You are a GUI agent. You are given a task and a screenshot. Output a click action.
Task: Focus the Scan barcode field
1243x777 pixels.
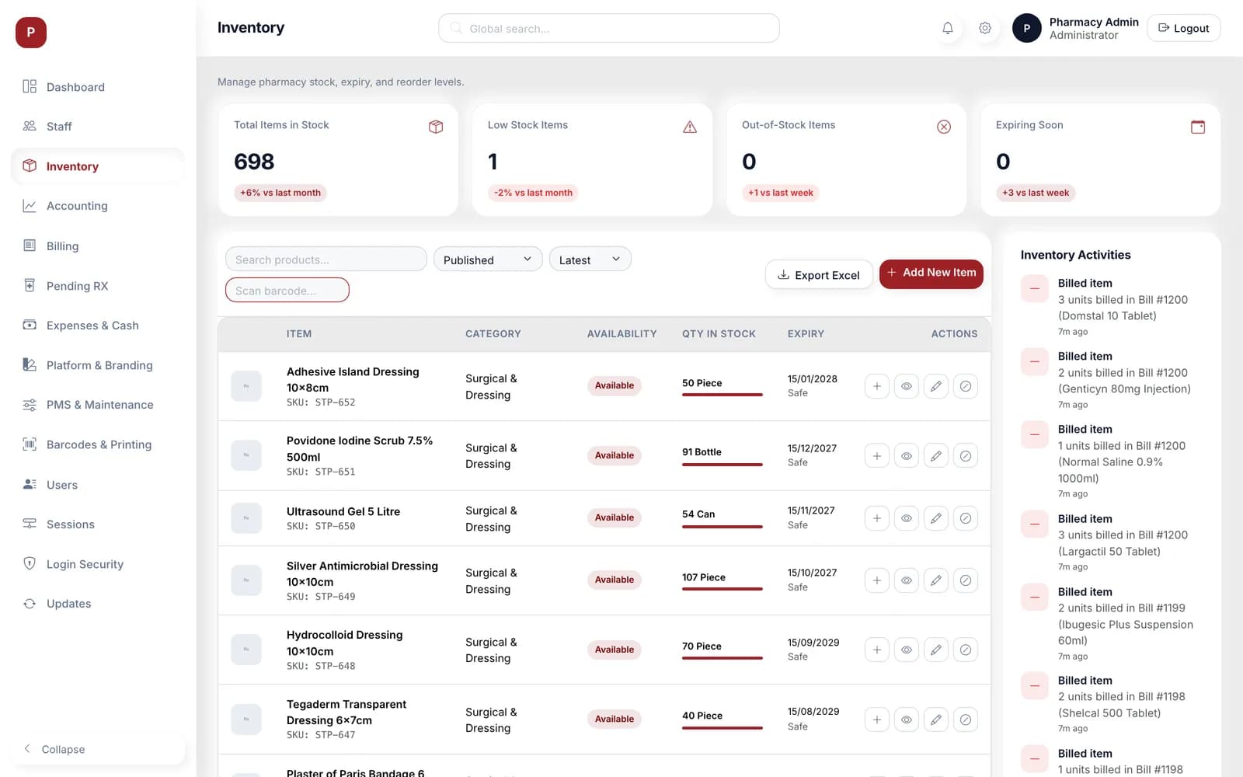287,290
